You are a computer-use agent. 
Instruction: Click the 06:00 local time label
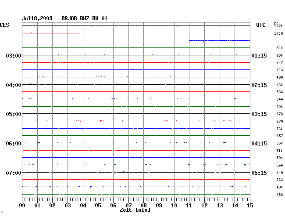(14, 144)
